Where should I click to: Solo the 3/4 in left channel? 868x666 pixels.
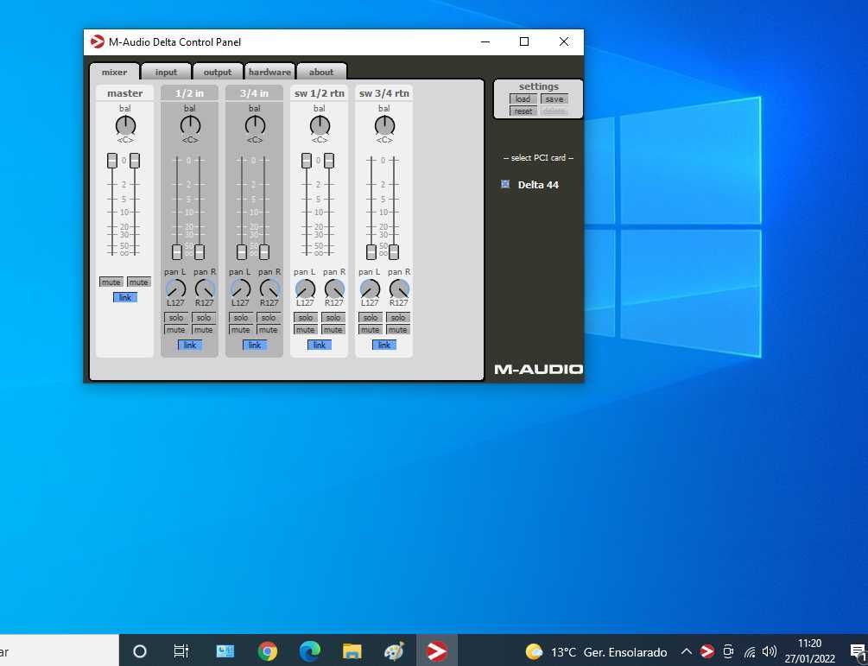pyautogui.click(x=241, y=318)
